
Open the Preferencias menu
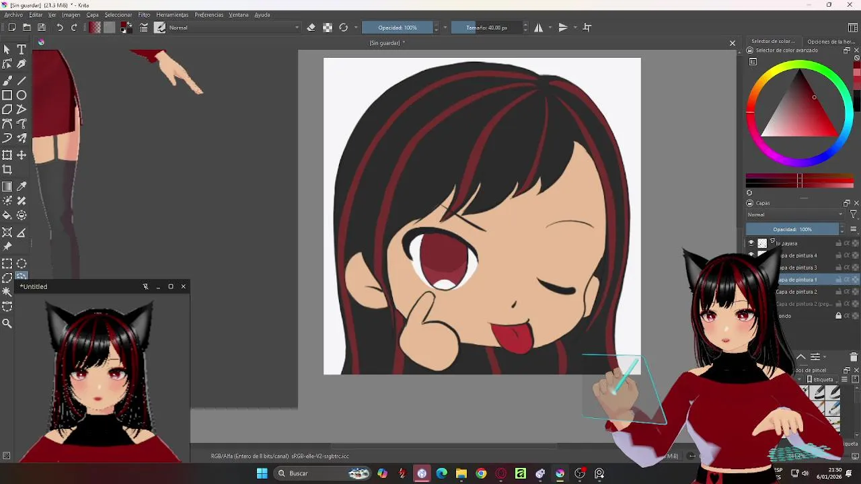pos(209,15)
